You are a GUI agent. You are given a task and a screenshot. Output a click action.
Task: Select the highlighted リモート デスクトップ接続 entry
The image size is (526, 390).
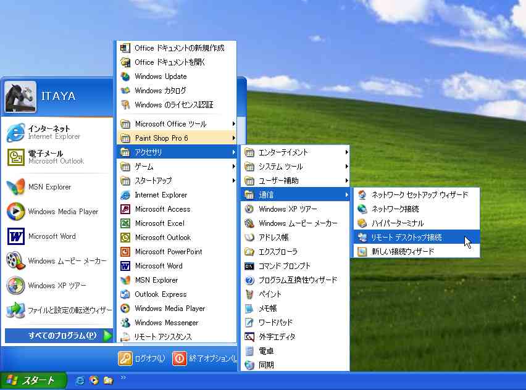(417, 238)
